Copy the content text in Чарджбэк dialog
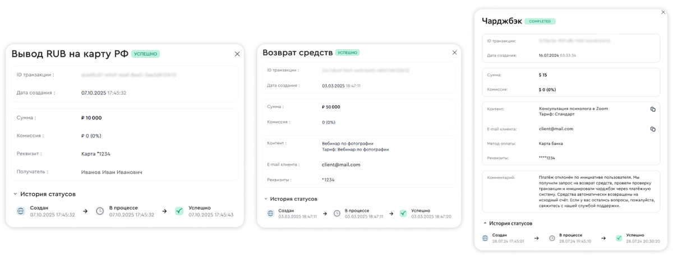The width and height of the screenshot is (673, 260). (x=653, y=110)
